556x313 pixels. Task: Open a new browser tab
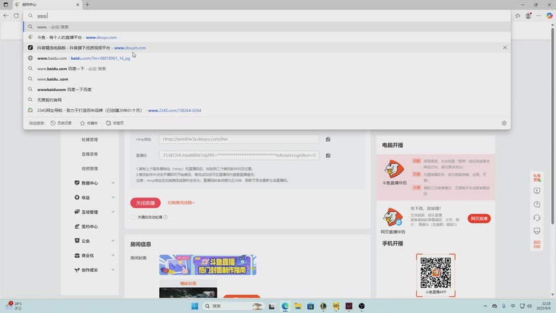[88, 5]
